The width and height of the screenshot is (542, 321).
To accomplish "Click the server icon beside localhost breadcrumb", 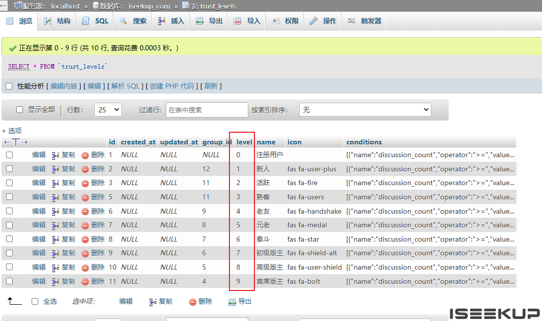I will coord(18,6).
